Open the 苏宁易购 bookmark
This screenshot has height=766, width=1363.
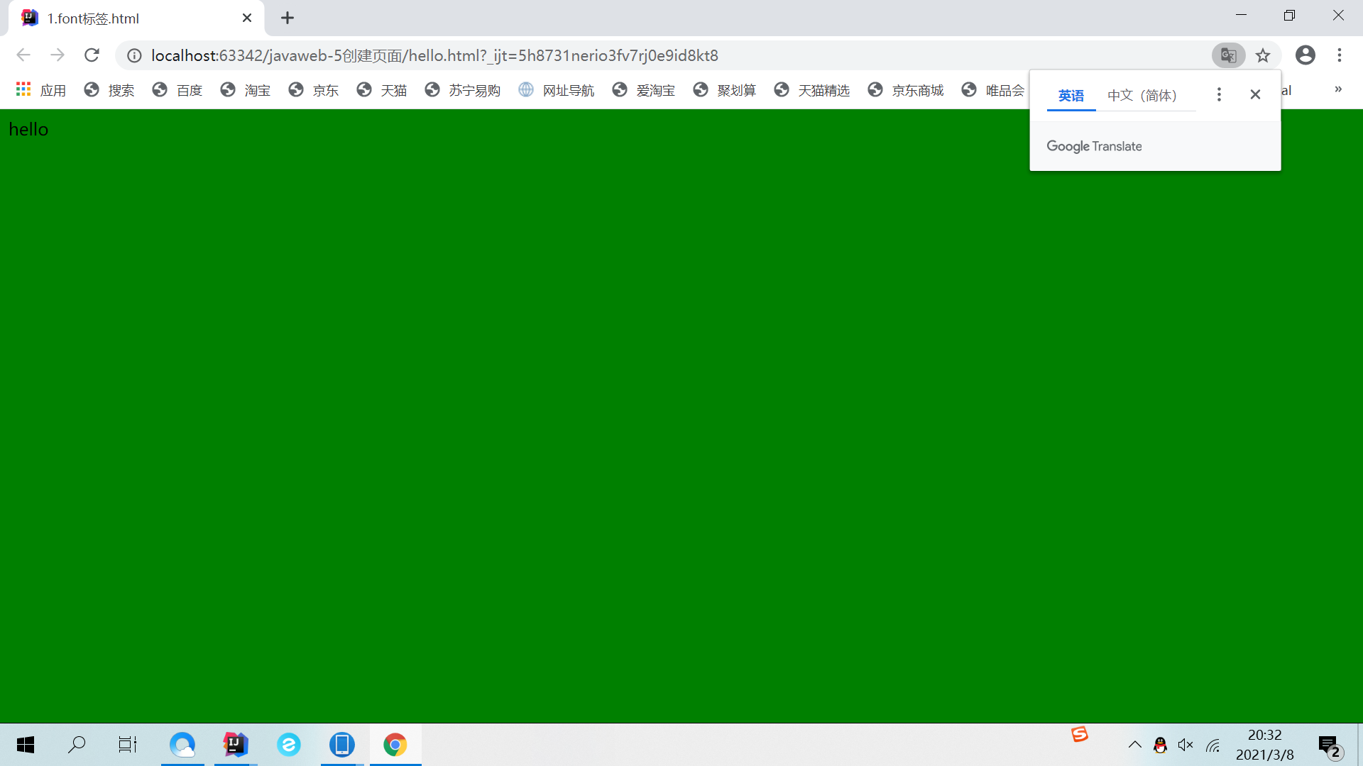pos(463,90)
